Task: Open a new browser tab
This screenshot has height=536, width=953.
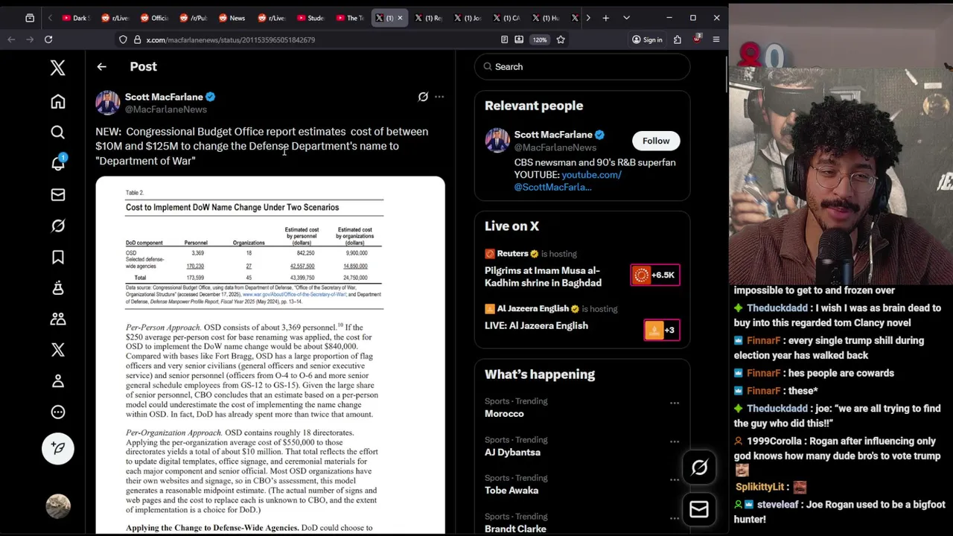Action: coord(606,18)
